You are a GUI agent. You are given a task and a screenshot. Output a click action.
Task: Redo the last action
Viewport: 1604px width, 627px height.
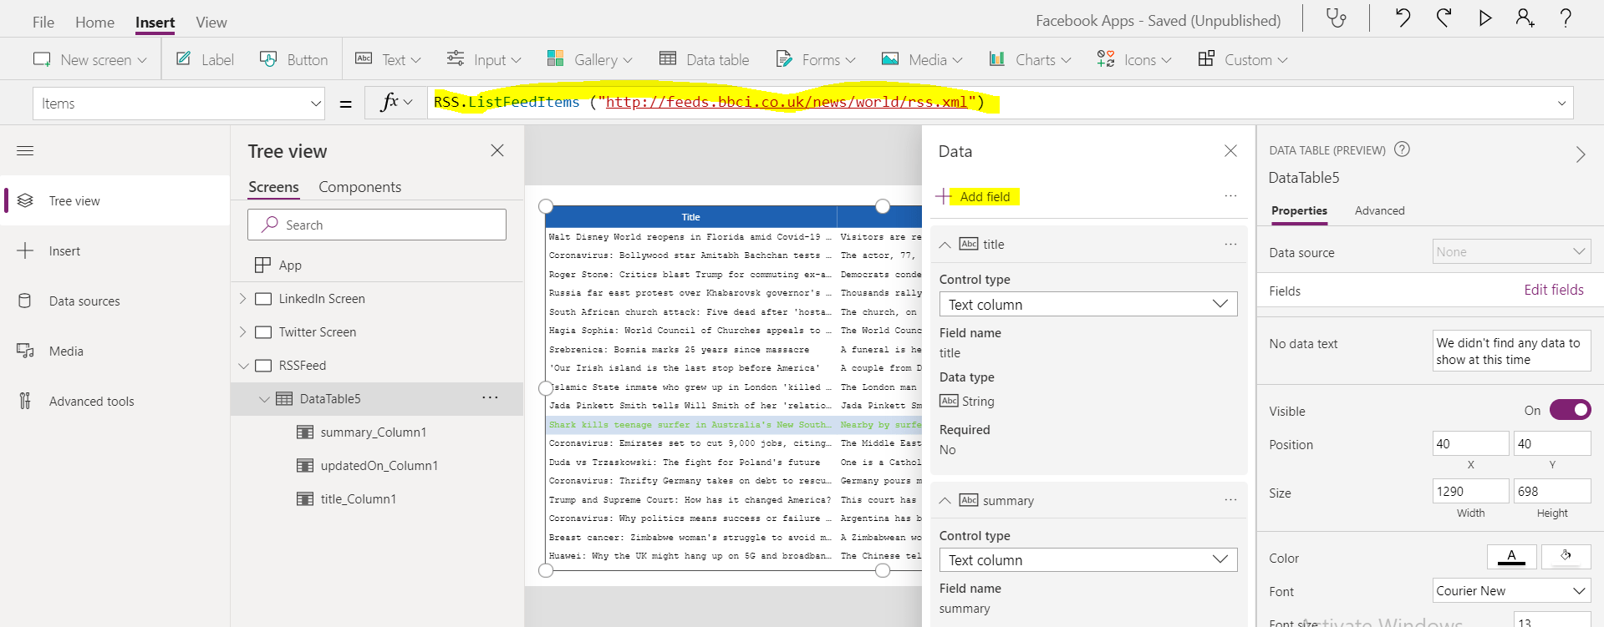(1444, 18)
